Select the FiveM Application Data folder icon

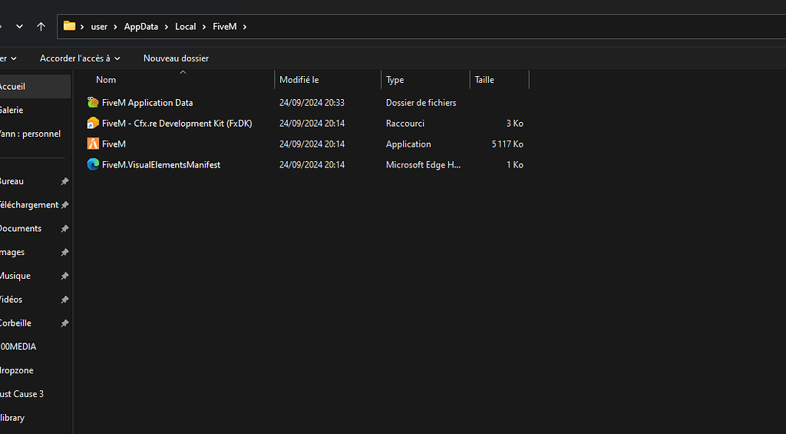pos(93,102)
